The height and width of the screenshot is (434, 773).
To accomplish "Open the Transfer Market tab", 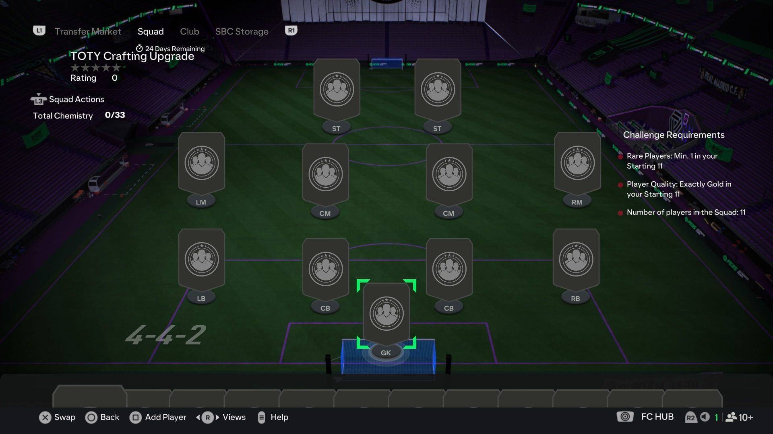I will point(88,31).
